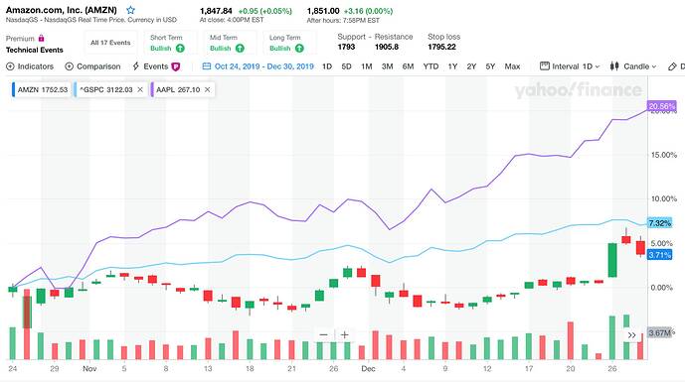This screenshot has width=685, height=382.
Task: Click the double-arrow scroll to latest button
Action: [x=631, y=335]
